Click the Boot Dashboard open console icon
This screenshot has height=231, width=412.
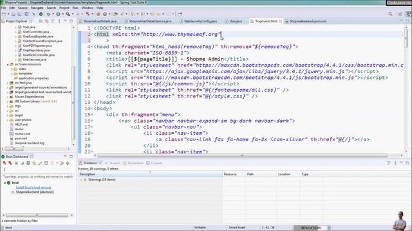[x=28, y=163]
